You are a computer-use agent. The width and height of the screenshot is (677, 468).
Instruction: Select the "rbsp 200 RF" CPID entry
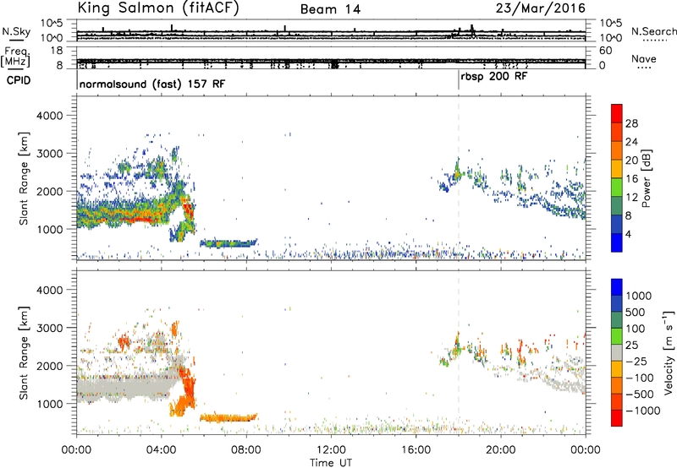pos(494,77)
